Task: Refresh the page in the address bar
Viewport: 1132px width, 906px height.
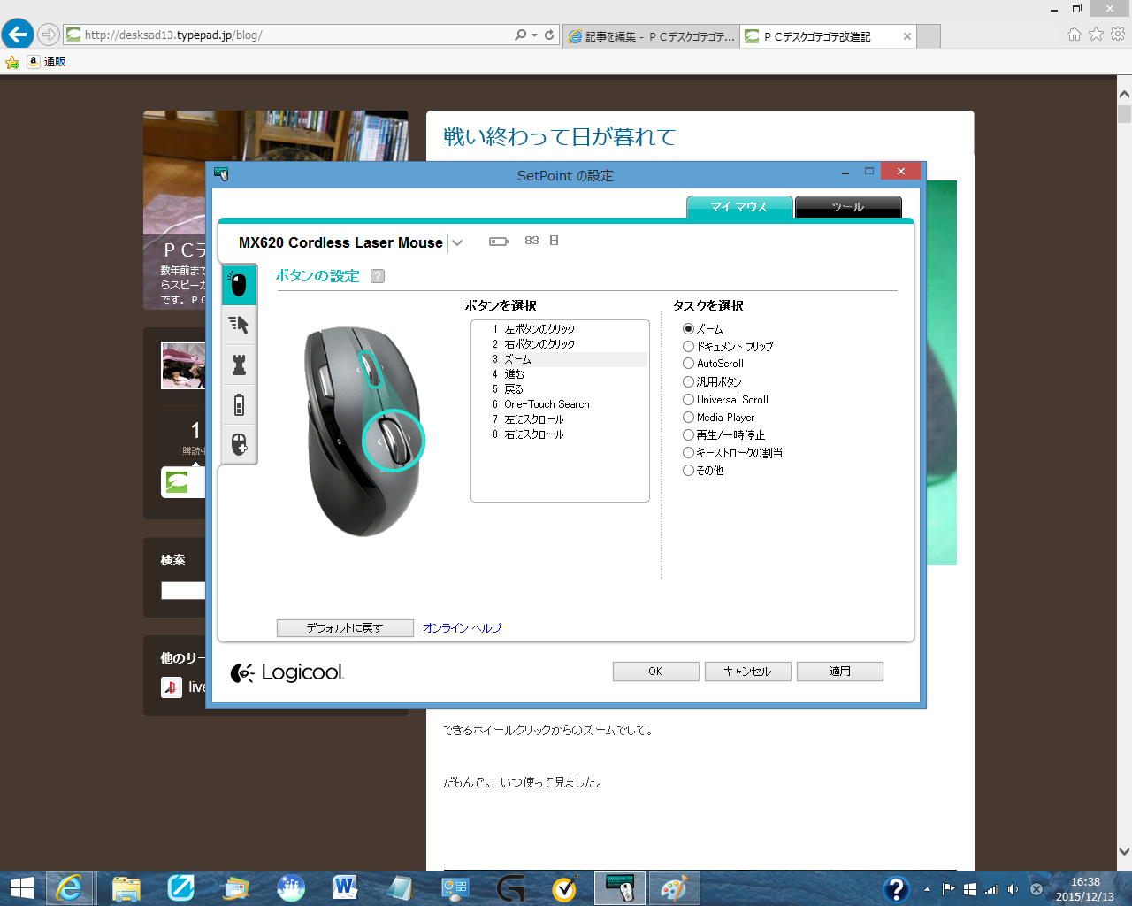Action: (x=549, y=35)
